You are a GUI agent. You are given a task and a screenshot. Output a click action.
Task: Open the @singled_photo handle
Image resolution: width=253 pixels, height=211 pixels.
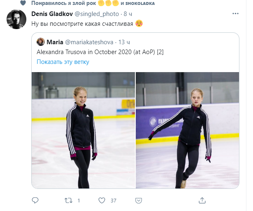pyautogui.click(x=95, y=14)
